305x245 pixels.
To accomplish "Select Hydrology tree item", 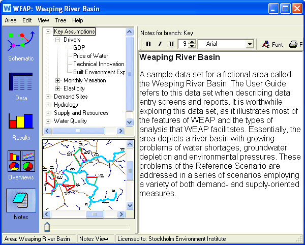I will pos(66,105).
